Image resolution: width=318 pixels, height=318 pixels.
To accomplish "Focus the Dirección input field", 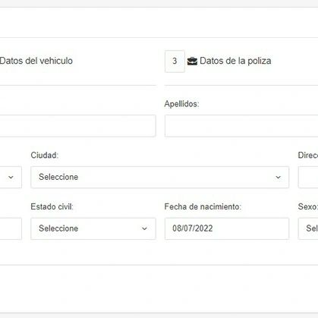I will (x=308, y=177).
